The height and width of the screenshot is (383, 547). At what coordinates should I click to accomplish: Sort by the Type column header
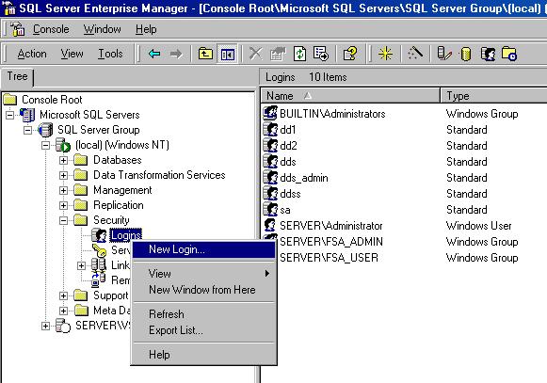[x=493, y=96]
